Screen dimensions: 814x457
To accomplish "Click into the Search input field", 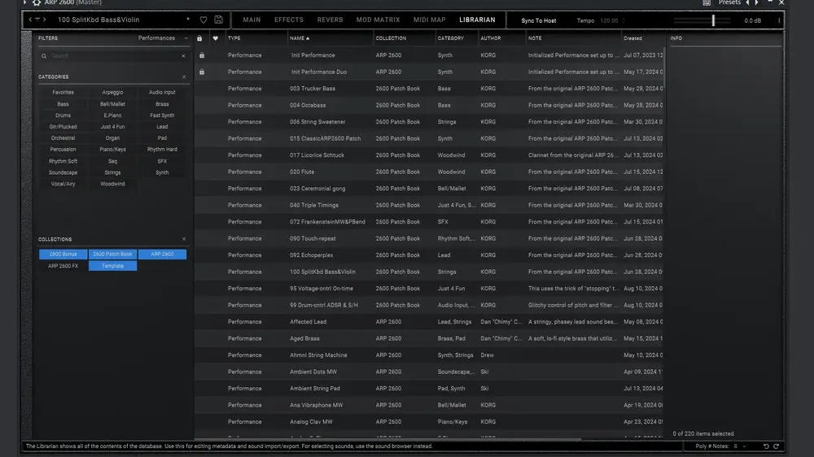I will point(114,56).
